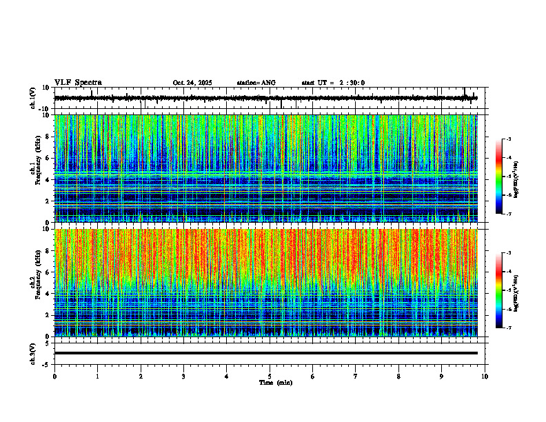The height and width of the screenshot is (422, 546).
Task: Click the flat ch.3 voltage trace line
Action: [x=265, y=353]
